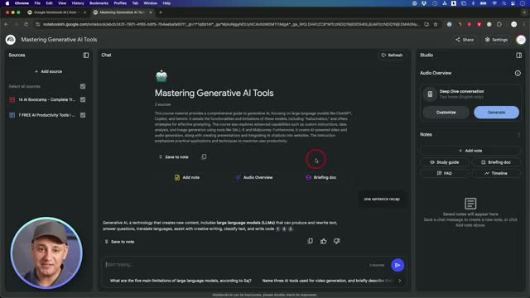
Task: Open Audio Overview info icon
Action: coord(518,73)
